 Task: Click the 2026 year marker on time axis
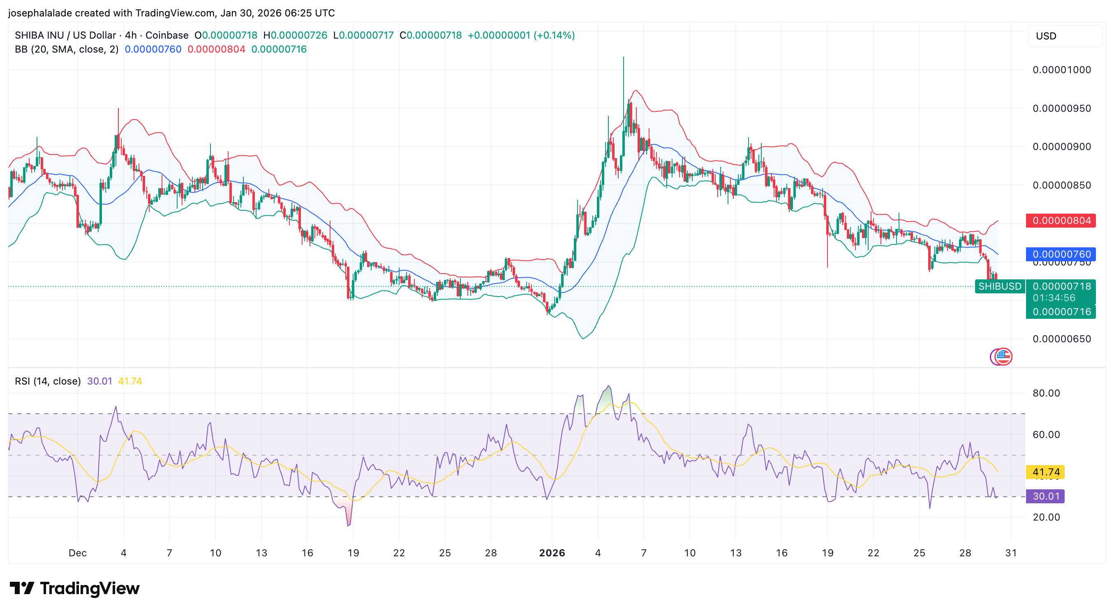coord(552,553)
